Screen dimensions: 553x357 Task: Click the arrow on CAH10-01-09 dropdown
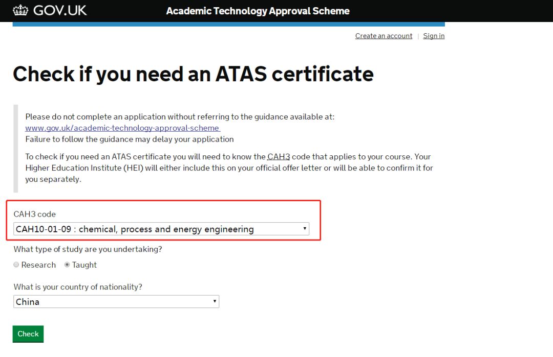pyautogui.click(x=305, y=229)
